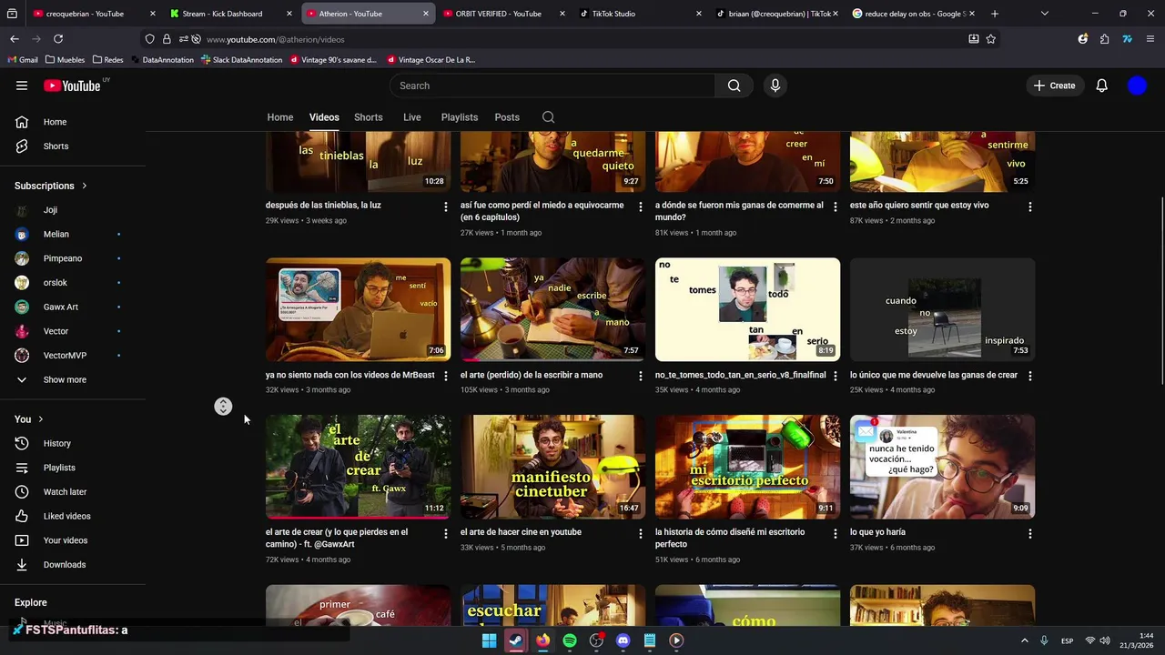The height and width of the screenshot is (655, 1165).
Task: Click the YouTube logo
Action: (73, 86)
